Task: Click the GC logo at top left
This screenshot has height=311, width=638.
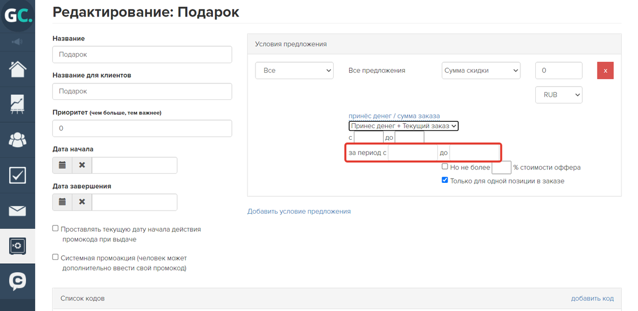Action: tap(18, 15)
